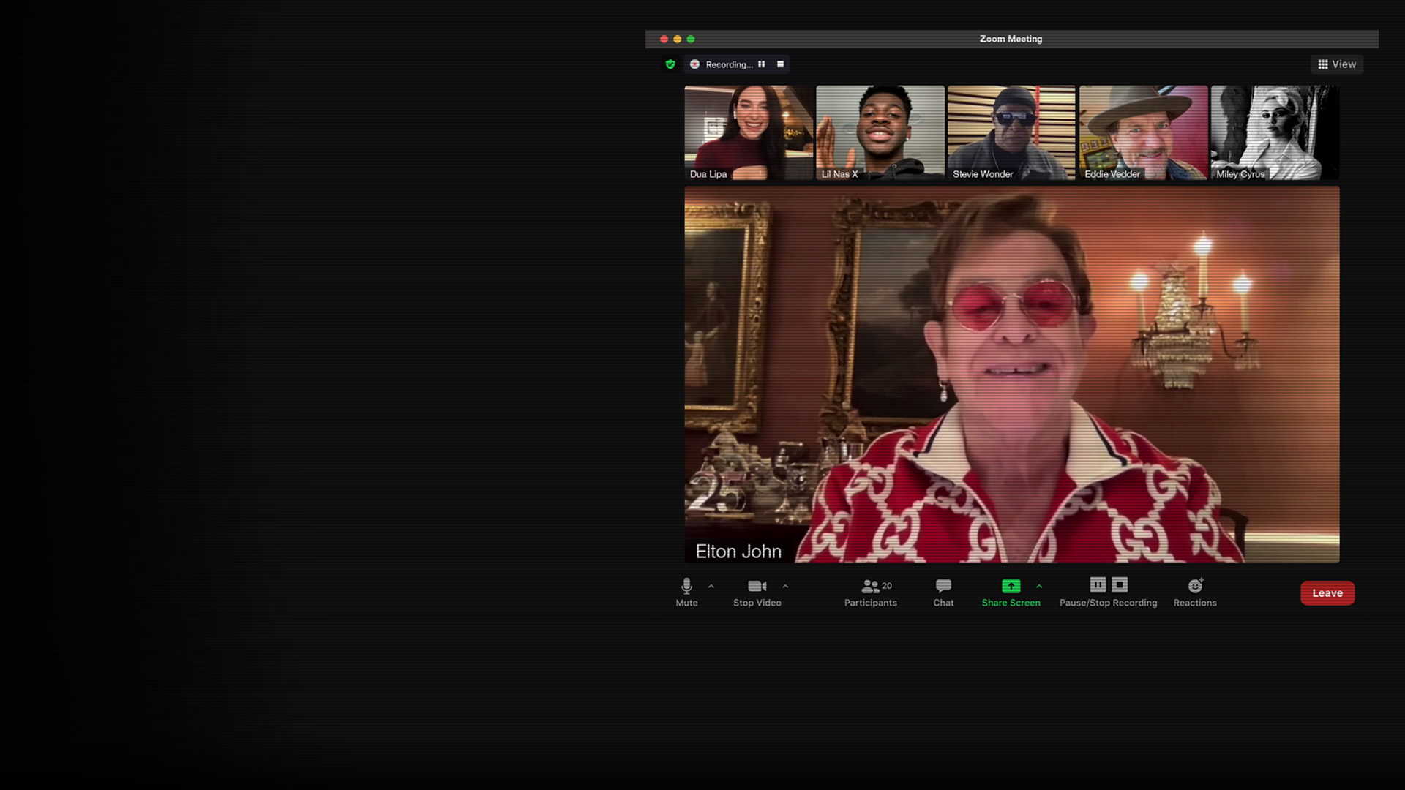Open audio options arrow next to Mute

(711, 586)
